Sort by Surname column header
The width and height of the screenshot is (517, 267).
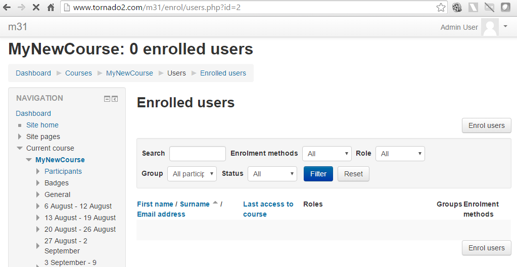tap(195, 204)
